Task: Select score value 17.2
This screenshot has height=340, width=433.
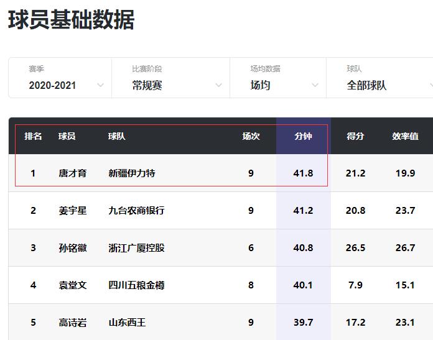Action: 355,323
